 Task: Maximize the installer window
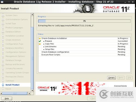(129, 2)
